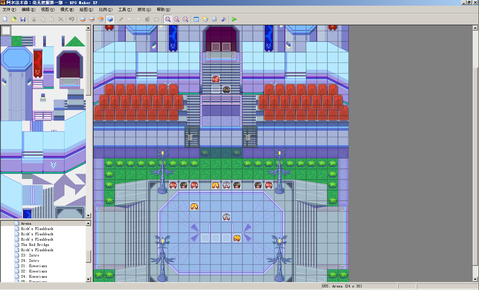The width and height of the screenshot is (479, 290).
Task: Open the 文件 (File) menu
Action: click(9, 10)
